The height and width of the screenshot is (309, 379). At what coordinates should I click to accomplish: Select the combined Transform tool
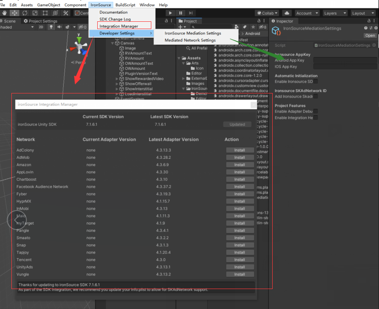click(55, 13)
